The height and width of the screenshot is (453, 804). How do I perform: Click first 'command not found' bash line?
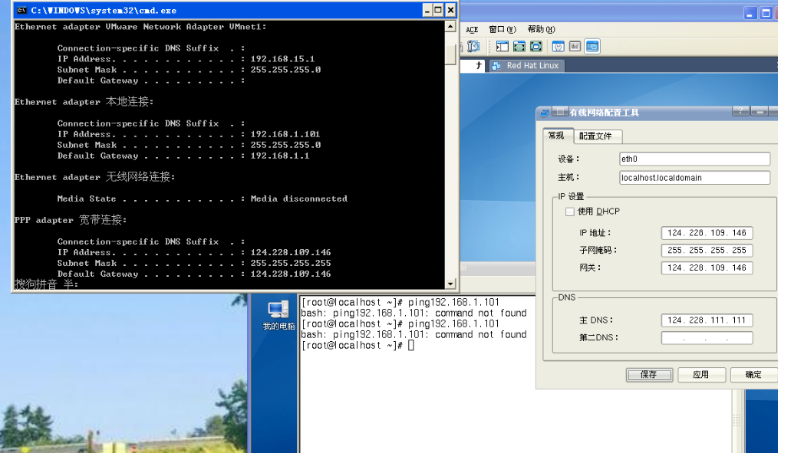(x=414, y=313)
